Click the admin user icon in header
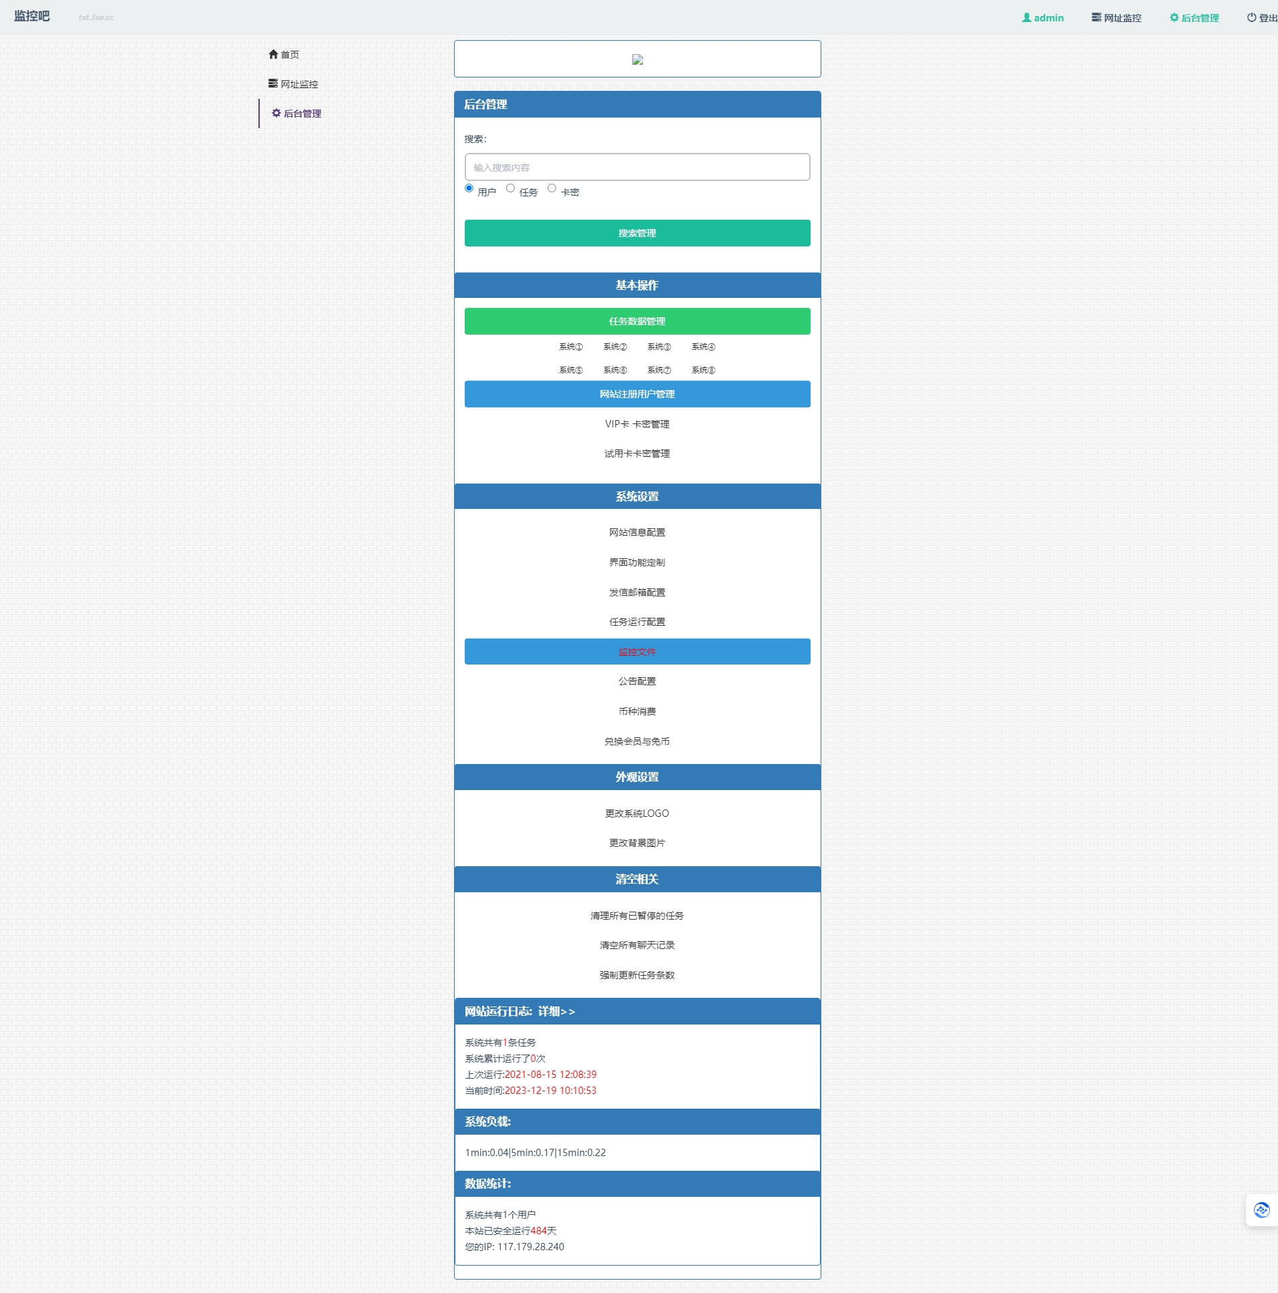1278x1293 pixels. (x=1026, y=18)
